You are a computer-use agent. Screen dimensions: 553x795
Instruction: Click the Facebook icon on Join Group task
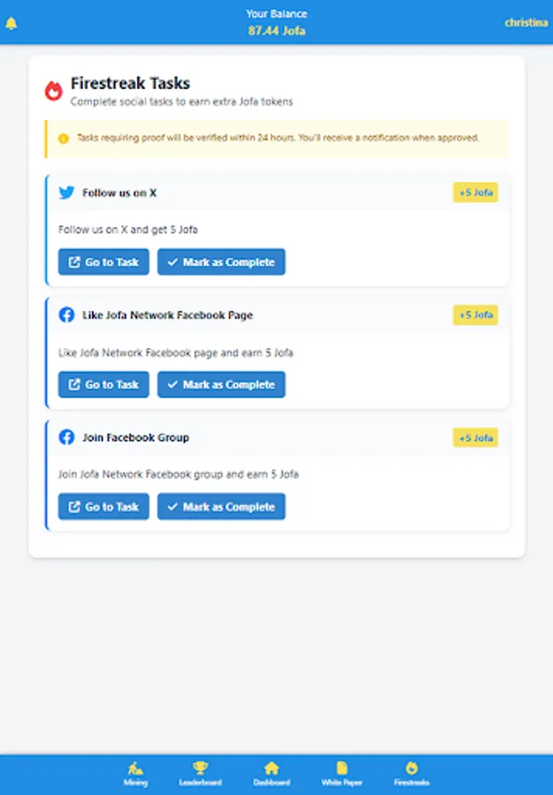coord(67,437)
